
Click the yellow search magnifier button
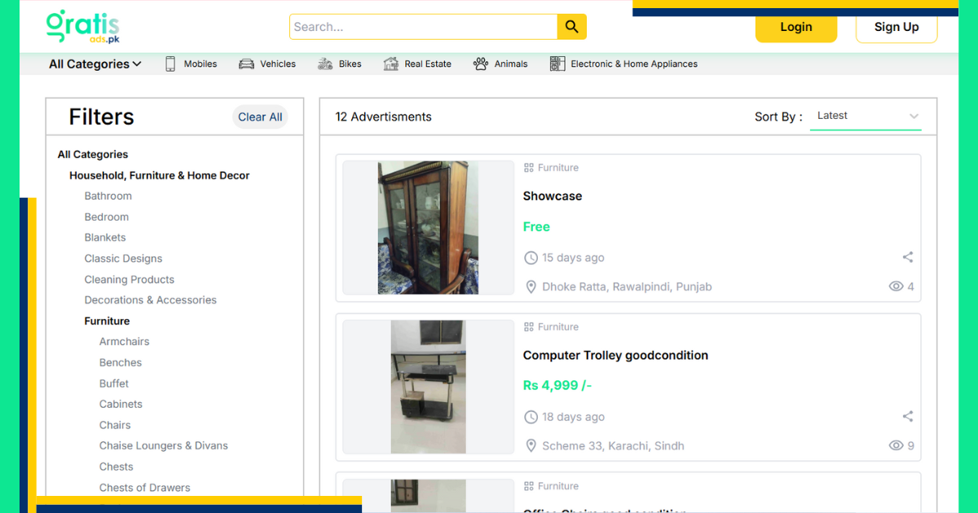coord(572,27)
